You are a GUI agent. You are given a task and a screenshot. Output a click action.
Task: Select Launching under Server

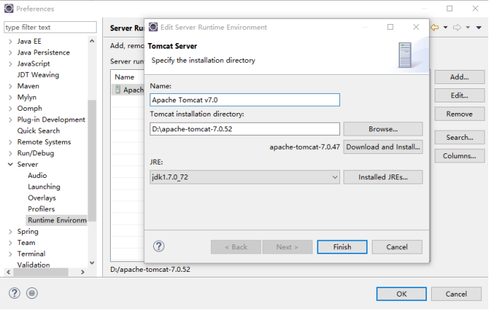[x=44, y=186]
